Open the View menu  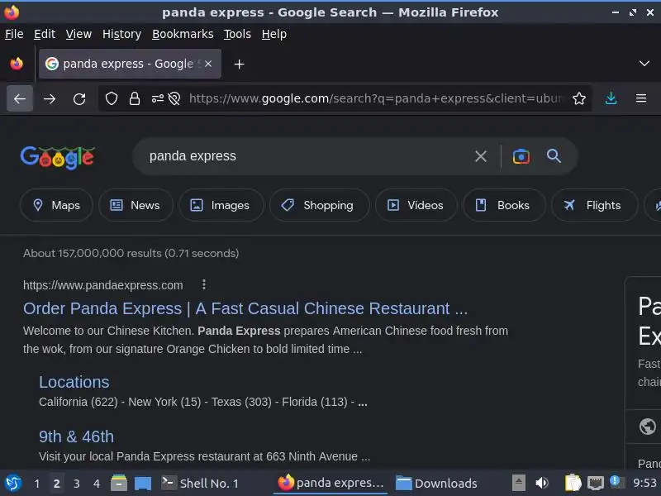coord(78,34)
